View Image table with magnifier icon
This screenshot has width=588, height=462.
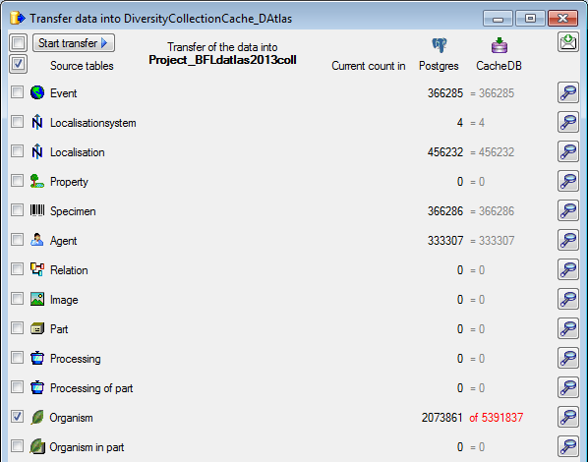coord(568,299)
